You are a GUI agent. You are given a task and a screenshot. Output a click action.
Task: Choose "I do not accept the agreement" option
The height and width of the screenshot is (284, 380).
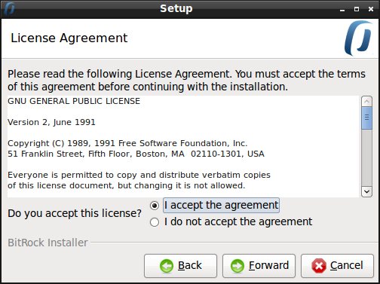coord(155,222)
